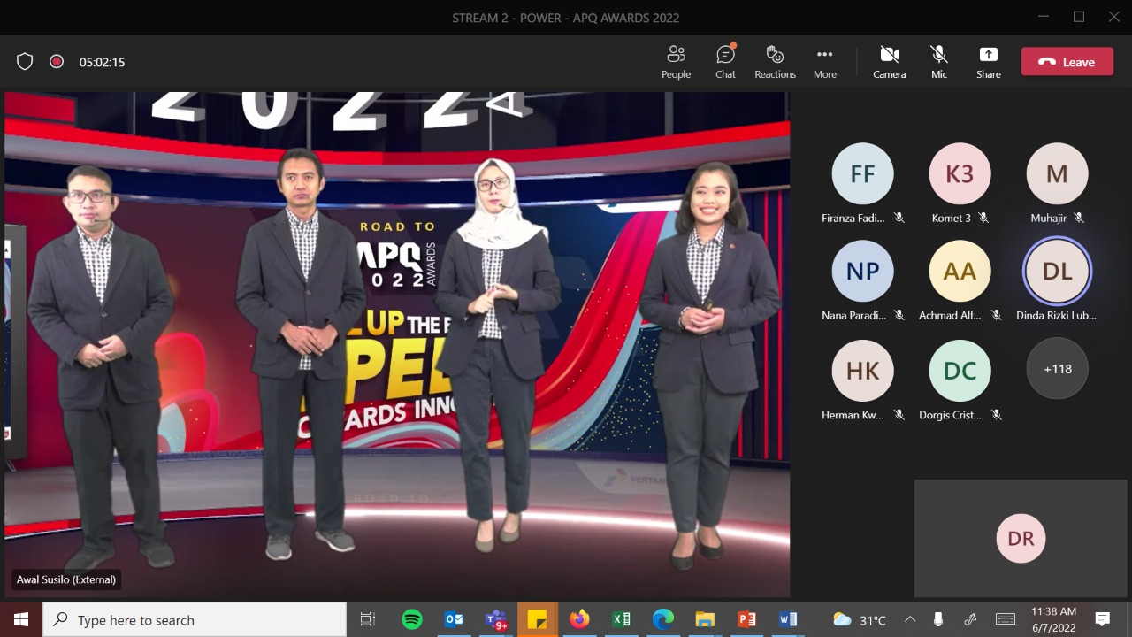Click muted mic icon beside Firanza Fadi

899,218
